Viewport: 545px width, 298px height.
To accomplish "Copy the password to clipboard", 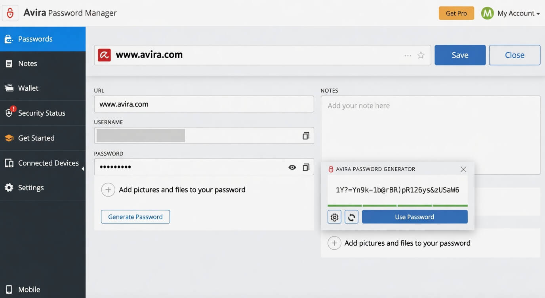I will [x=306, y=167].
